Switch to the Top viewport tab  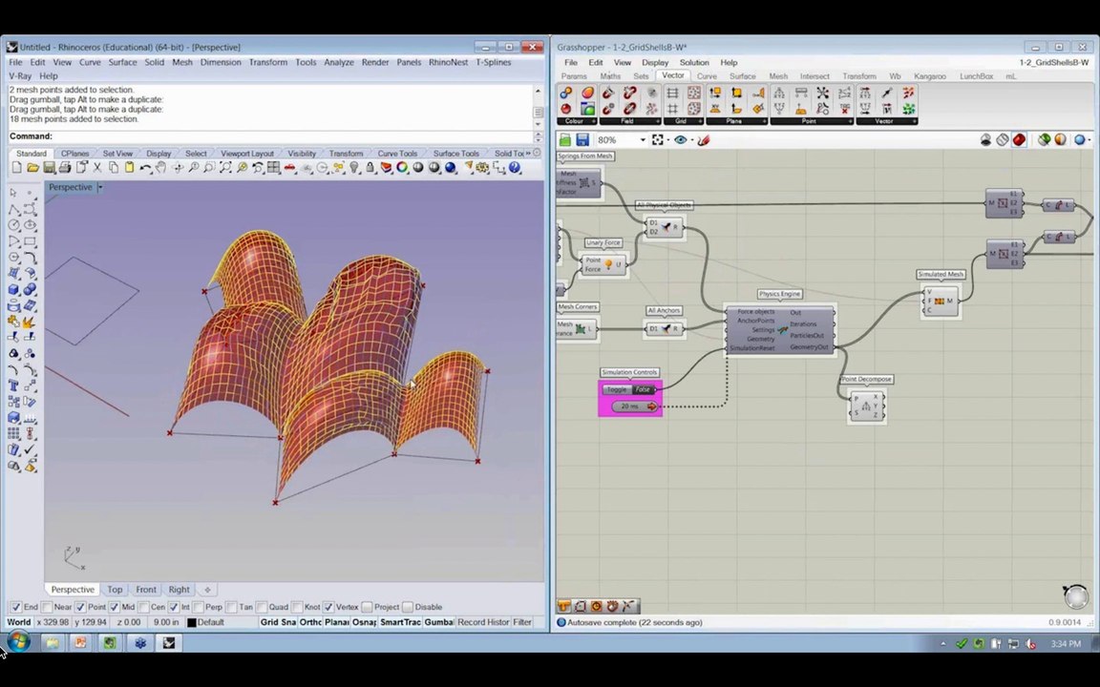click(x=115, y=590)
